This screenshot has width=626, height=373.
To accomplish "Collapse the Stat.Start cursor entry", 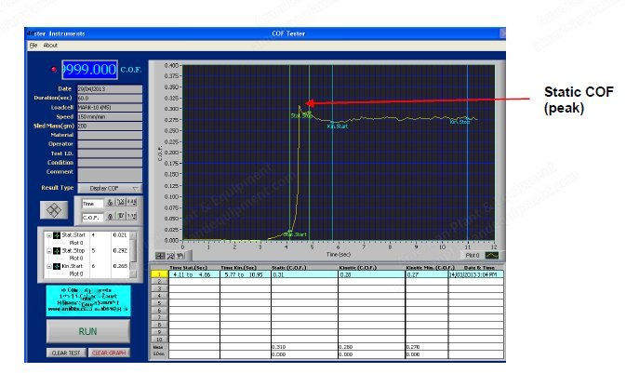I will tap(49, 235).
